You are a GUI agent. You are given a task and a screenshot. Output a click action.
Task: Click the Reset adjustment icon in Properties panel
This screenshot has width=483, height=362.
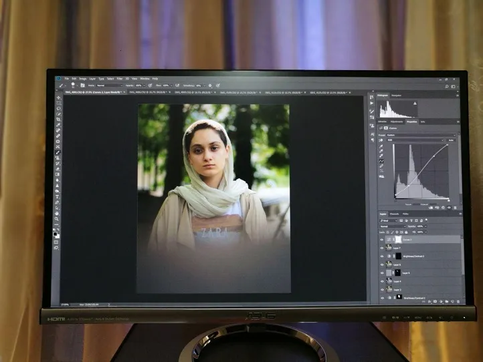click(443, 208)
